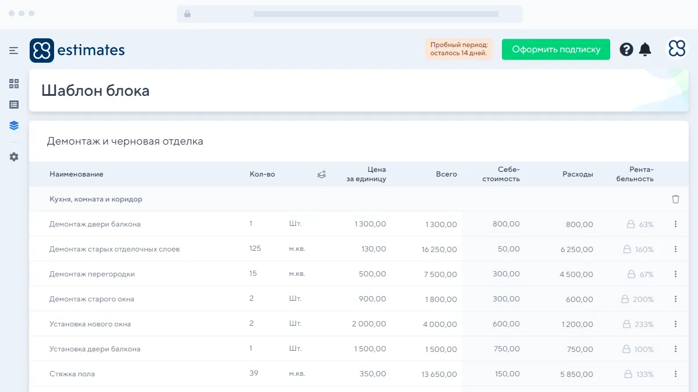The height and width of the screenshot is (392, 698).
Task: Open the block templates layers icon
Action: click(x=14, y=125)
